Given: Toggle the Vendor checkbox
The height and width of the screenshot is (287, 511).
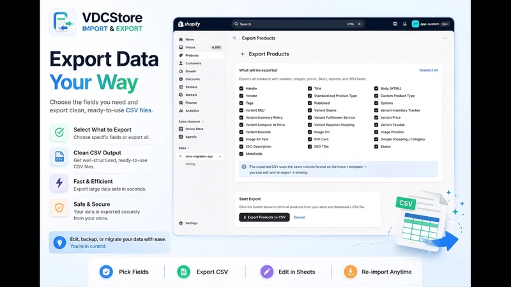Looking at the screenshot, I should pyautogui.click(x=241, y=96).
